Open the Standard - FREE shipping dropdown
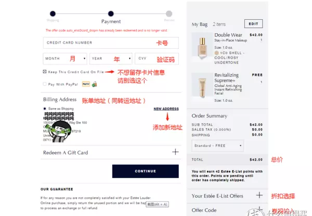The width and height of the screenshot is (312, 216). click(217, 146)
